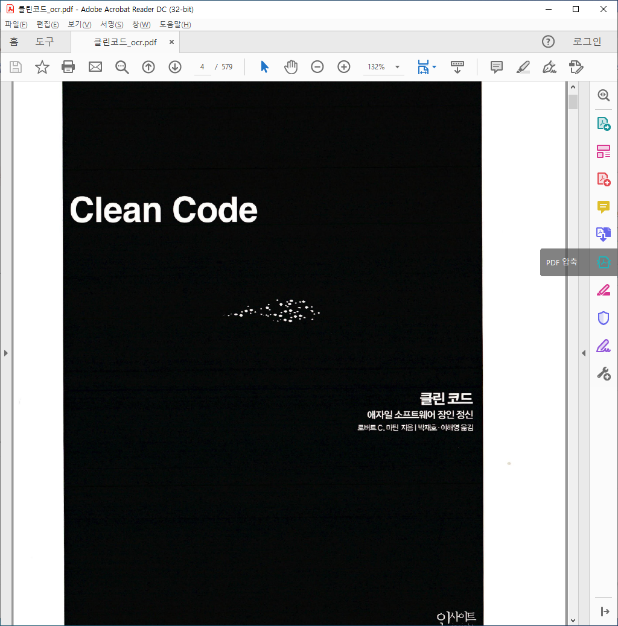
Task: Open yellow Comment tool in sidebar
Action: (x=604, y=207)
